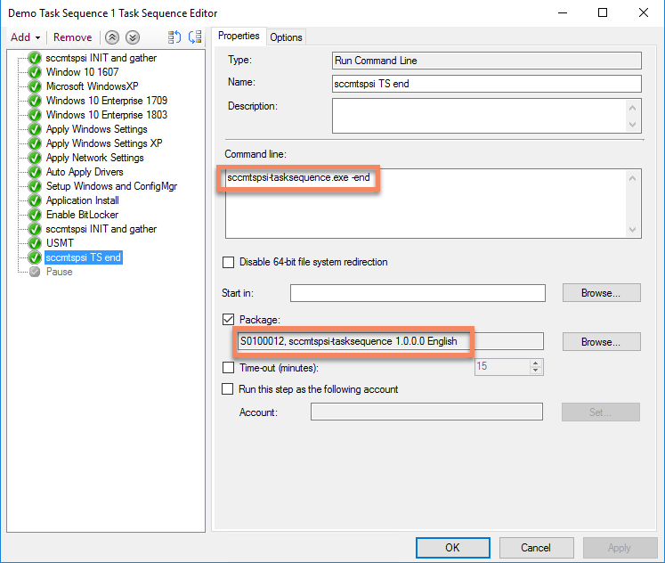Click the disabled gray icon beside Pause
The width and height of the screenshot is (665, 563).
35,272
